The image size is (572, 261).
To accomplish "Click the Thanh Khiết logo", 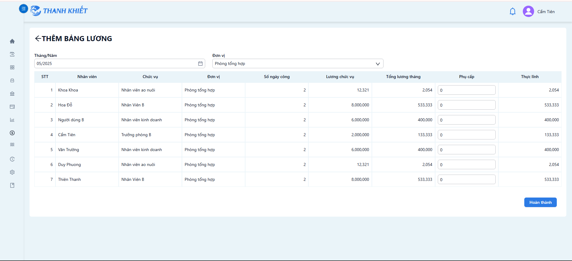I will (59, 11).
